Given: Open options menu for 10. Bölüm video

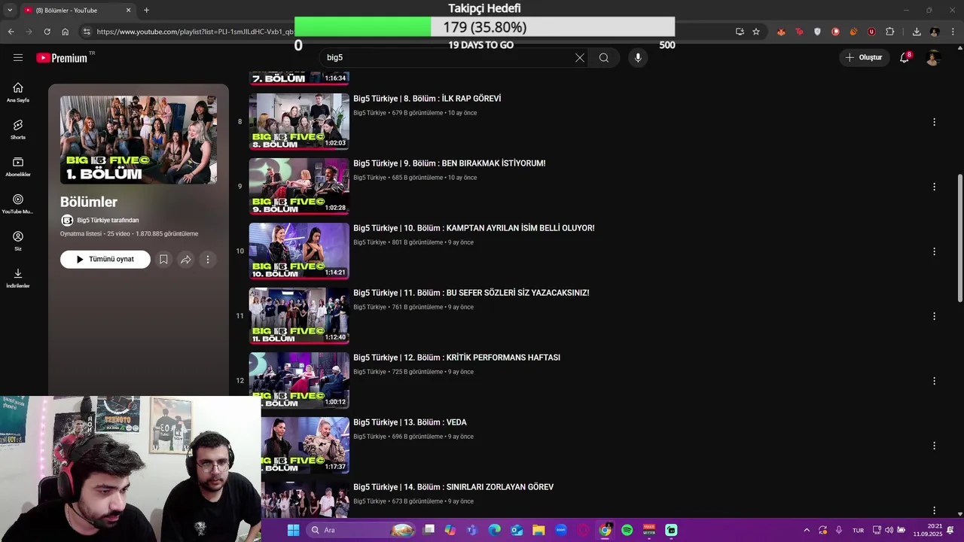Looking at the screenshot, I should (934, 251).
